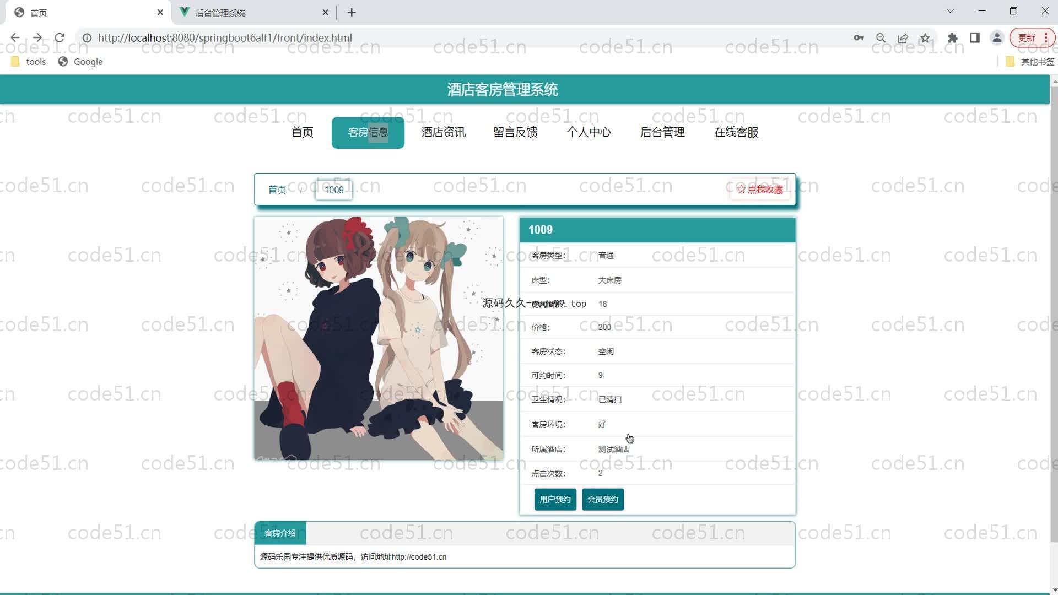Click the room description text with code51.cn
Image resolution: width=1058 pixels, height=595 pixels.
click(353, 557)
